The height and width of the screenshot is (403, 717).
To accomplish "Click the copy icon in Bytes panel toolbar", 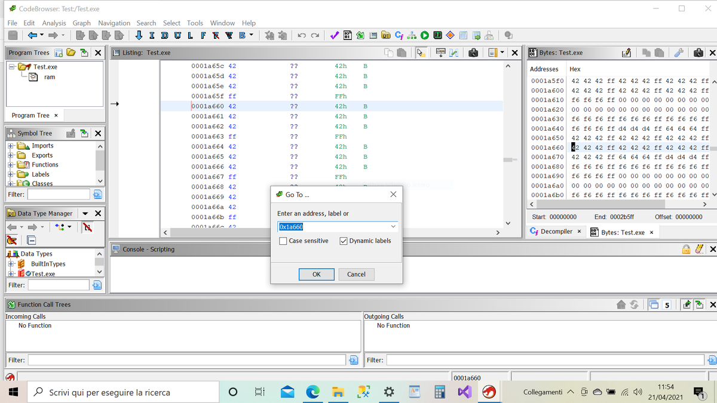I will 646,53.
